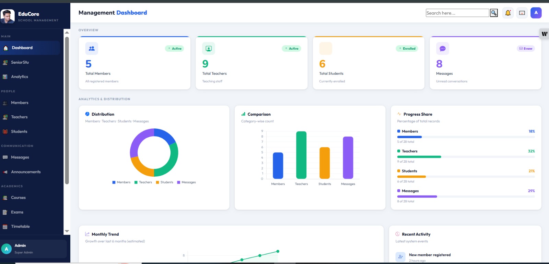Image resolution: width=549 pixels, height=264 pixels.
Task: Click the Total Teachers card icon
Action: pyautogui.click(x=209, y=49)
